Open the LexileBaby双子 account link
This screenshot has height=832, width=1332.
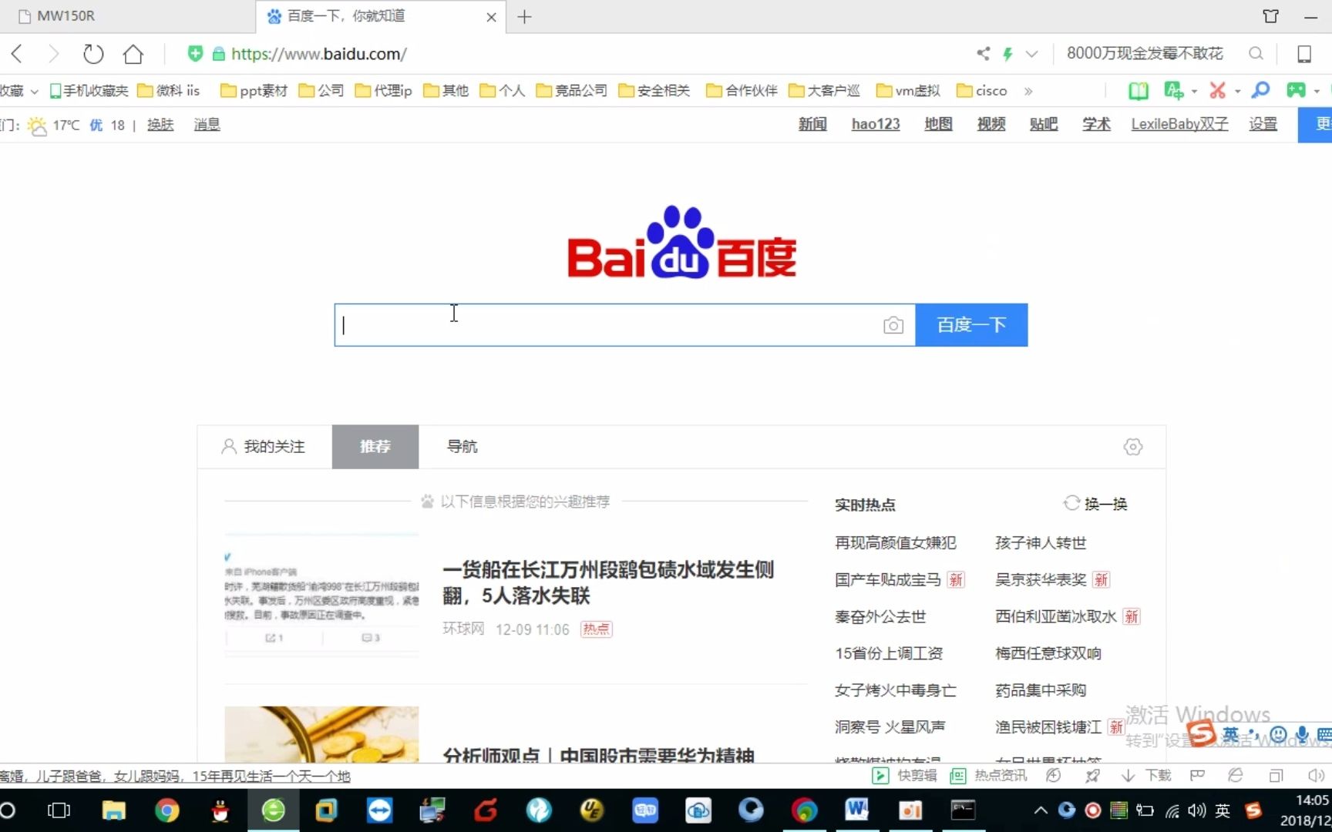tap(1179, 124)
